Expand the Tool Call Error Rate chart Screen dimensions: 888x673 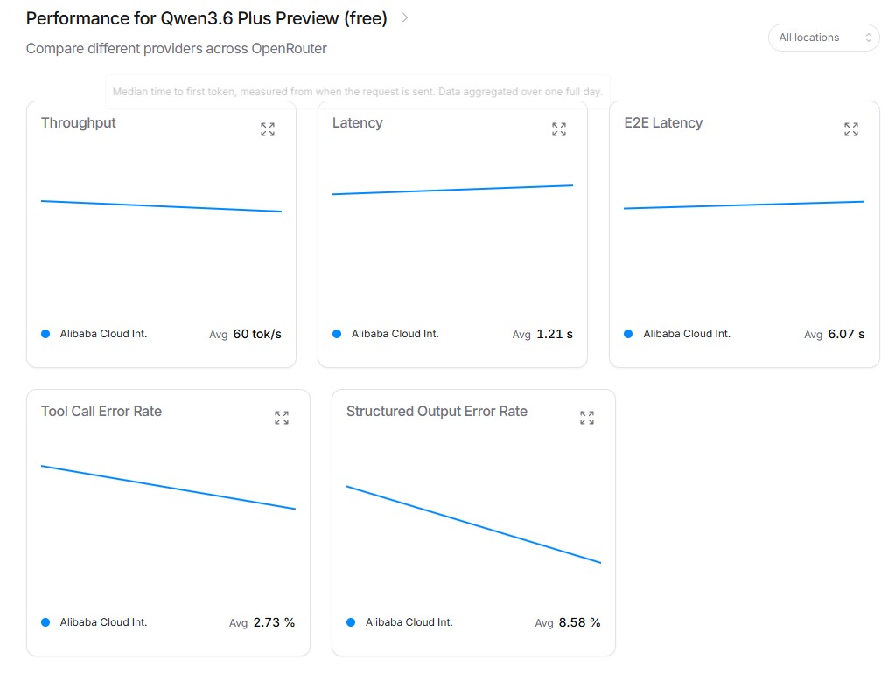(281, 418)
